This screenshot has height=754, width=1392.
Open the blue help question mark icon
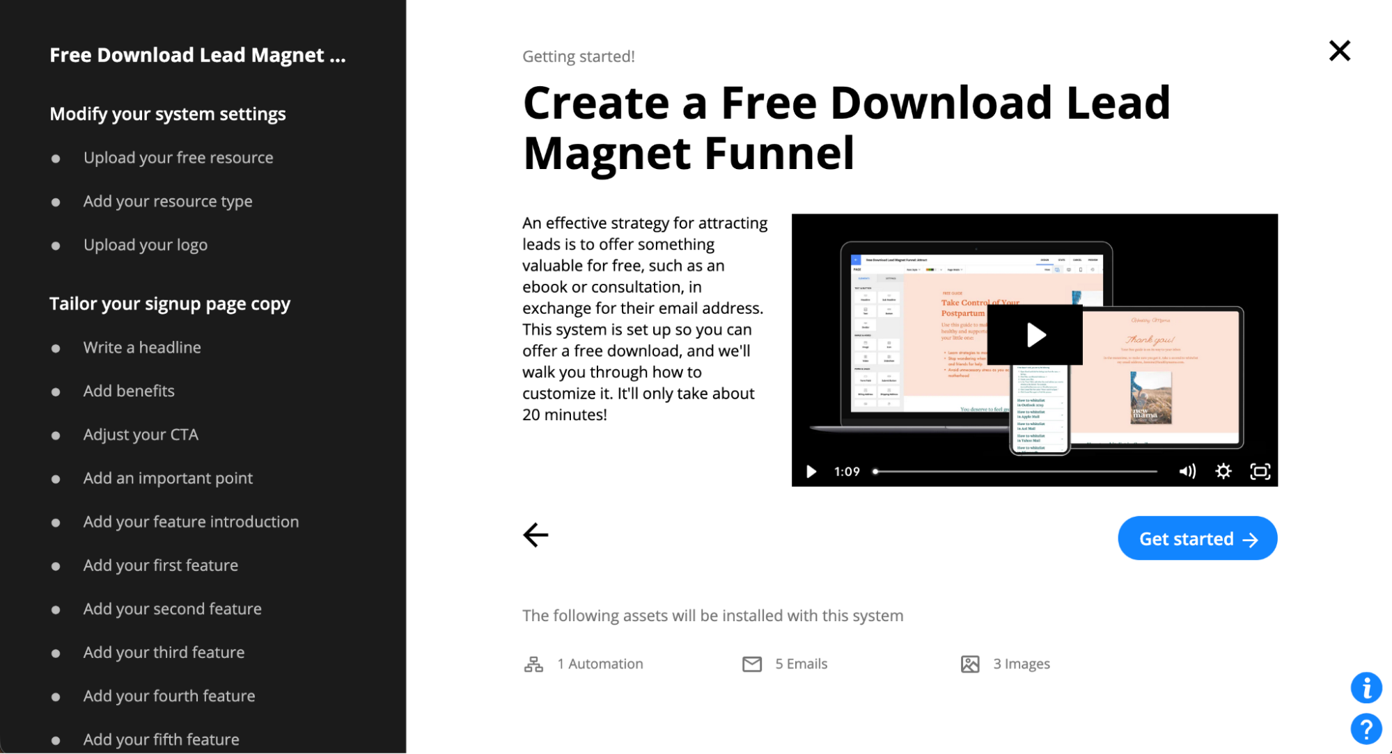tap(1366, 729)
